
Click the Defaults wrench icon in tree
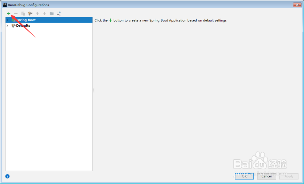tap(13, 26)
